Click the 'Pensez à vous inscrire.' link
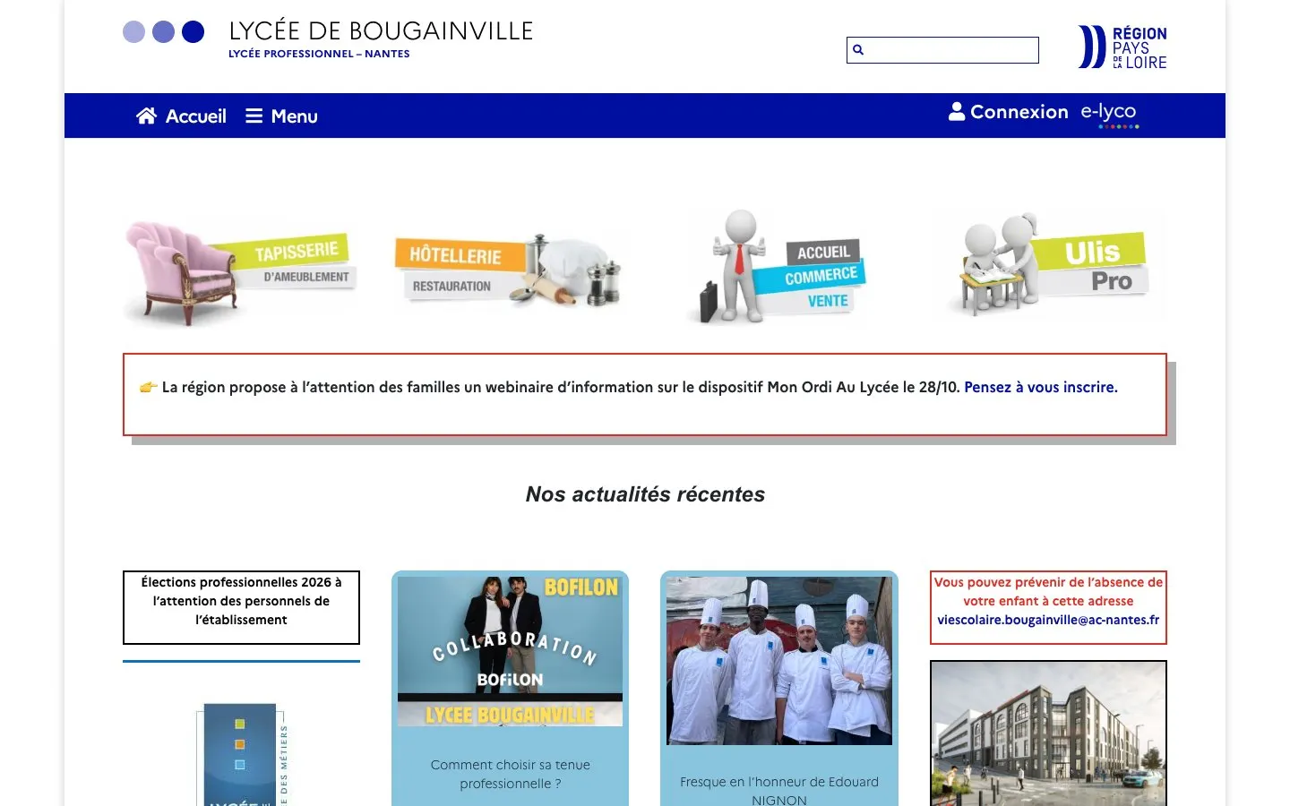 [1041, 388]
